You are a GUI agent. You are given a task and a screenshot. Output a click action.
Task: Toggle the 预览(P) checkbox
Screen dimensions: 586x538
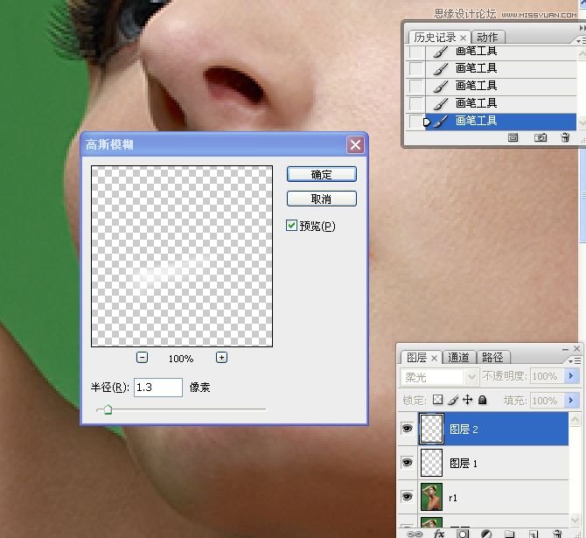[291, 225]
